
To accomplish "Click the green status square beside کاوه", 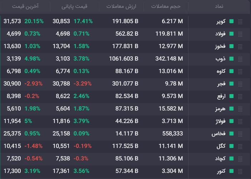I will click(x=231, y=71).
